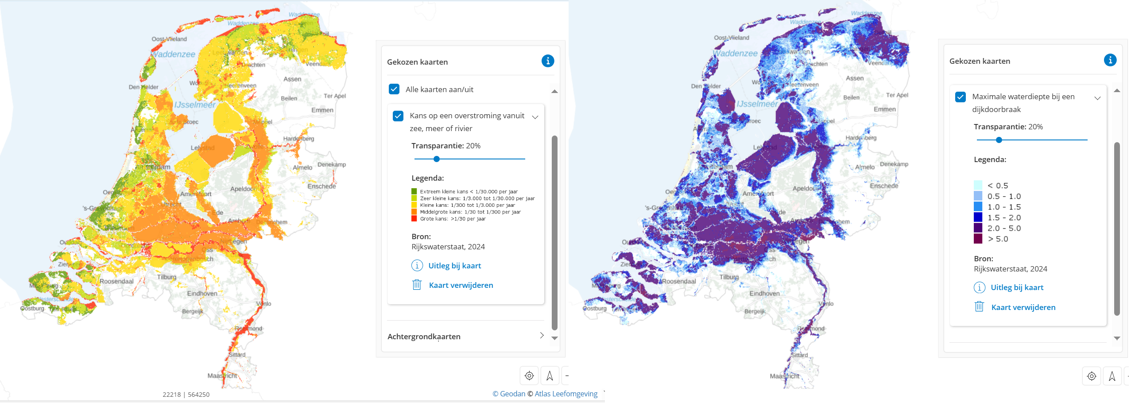Collapse the 'Kans op een overstroming' layer chevron

pyautogui.click(x=535, y=117)
